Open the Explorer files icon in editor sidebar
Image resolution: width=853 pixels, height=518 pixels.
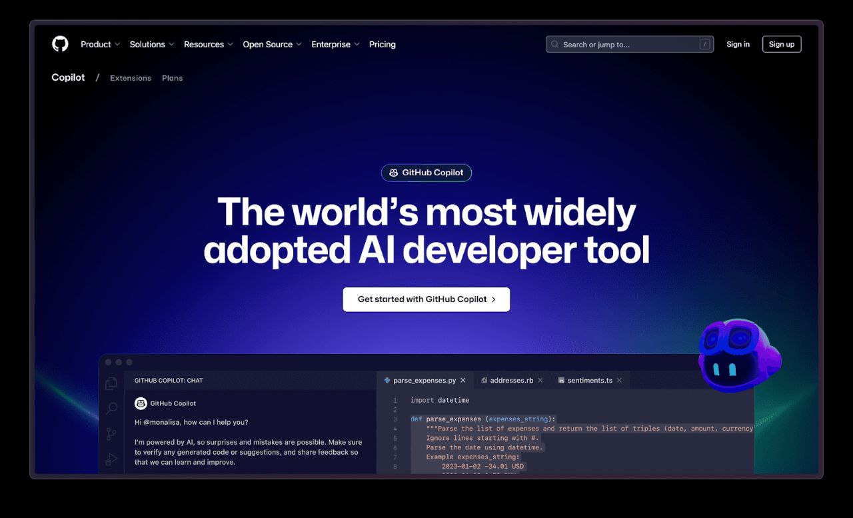tap(111, 383)
